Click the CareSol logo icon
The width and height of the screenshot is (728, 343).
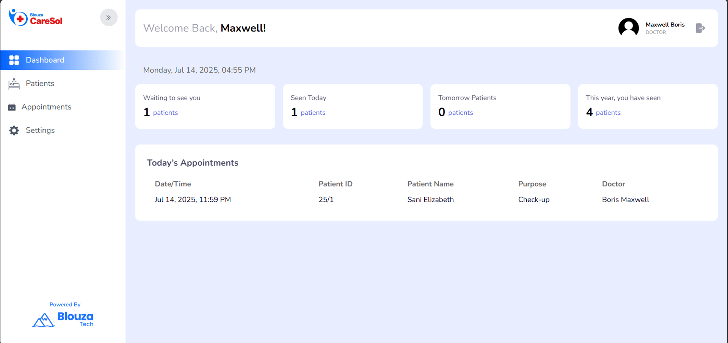point(19,18)
